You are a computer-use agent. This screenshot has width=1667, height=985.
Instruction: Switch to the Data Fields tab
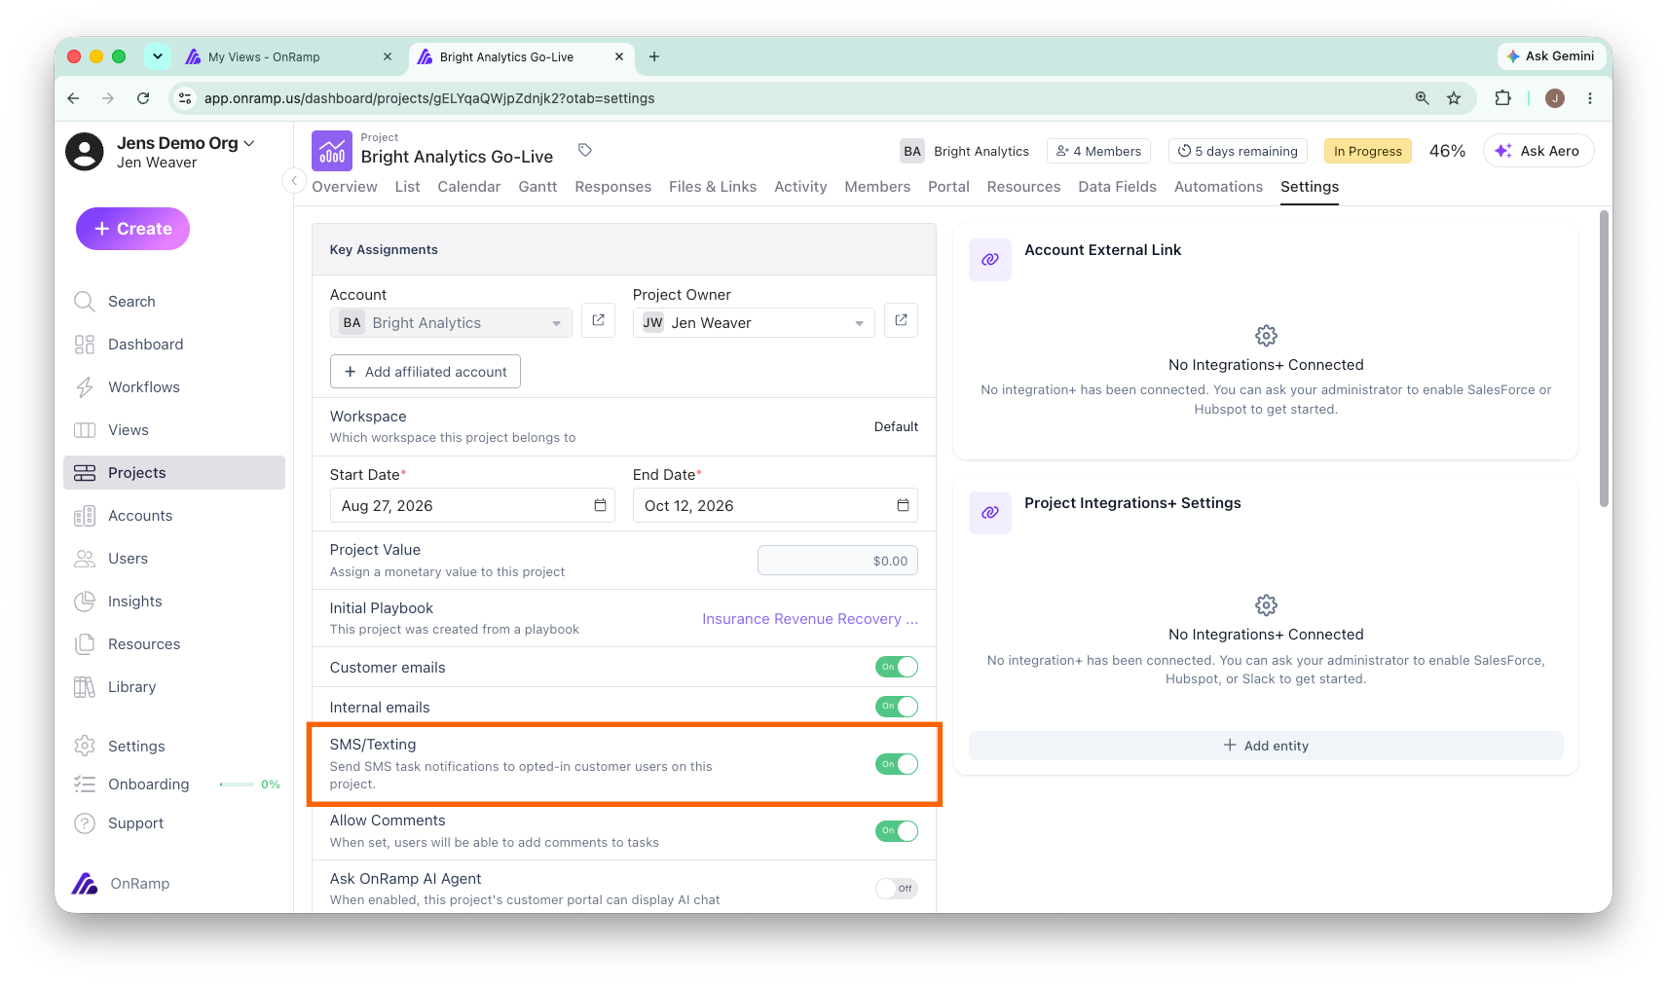(1117, 187)
